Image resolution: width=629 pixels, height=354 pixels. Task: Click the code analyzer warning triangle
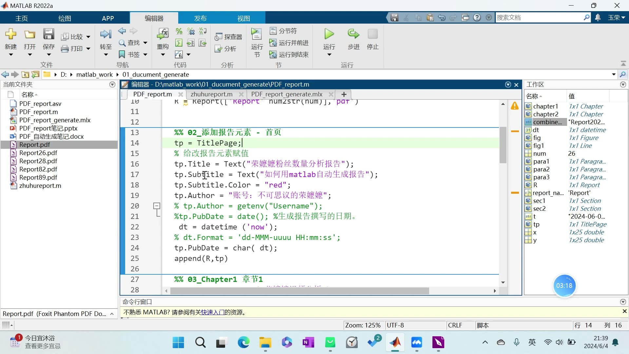515,106
